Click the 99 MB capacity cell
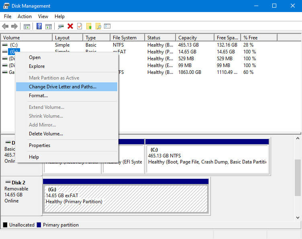Screen dimensions: 302x239 185,65
